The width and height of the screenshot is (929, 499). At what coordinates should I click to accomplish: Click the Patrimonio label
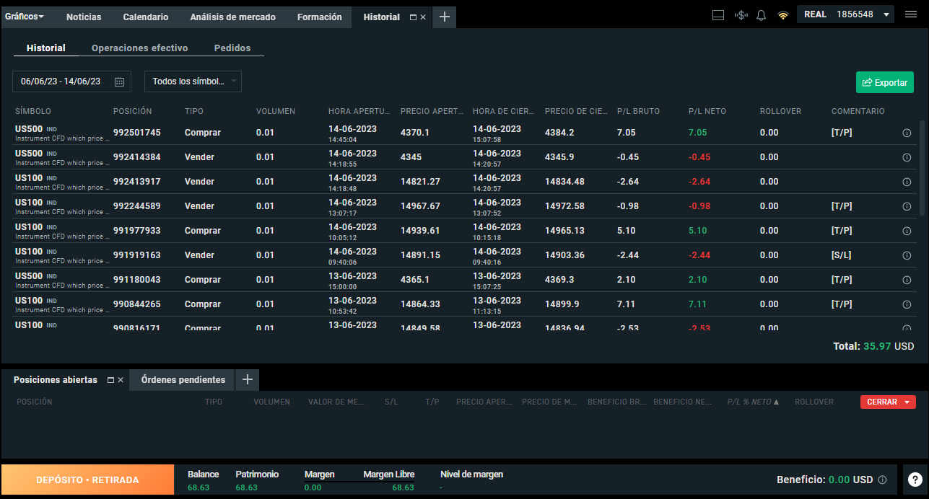pyautogui.click(x=257, y=474)
